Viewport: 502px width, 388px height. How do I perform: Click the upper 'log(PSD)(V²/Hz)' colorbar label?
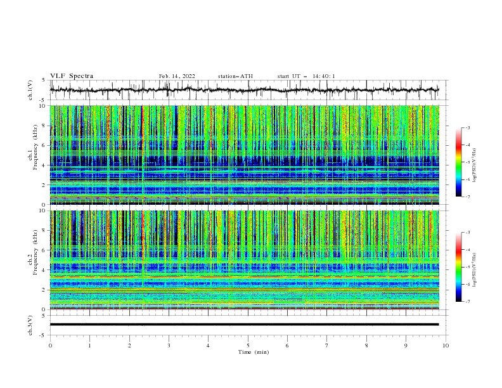pos(475,165)
